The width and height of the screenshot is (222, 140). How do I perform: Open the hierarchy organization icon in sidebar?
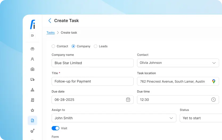[32, 90]
